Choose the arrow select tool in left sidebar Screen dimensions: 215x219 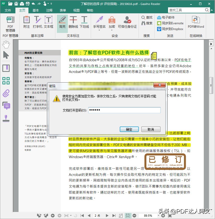tap(6, 55)
